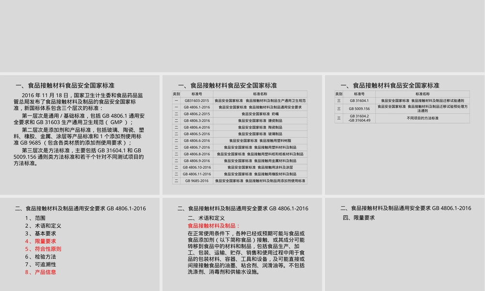The image size is (485, 291).
Task: Click the standard name ending '迁移试验预处理方法通则'
Action: 422,109
